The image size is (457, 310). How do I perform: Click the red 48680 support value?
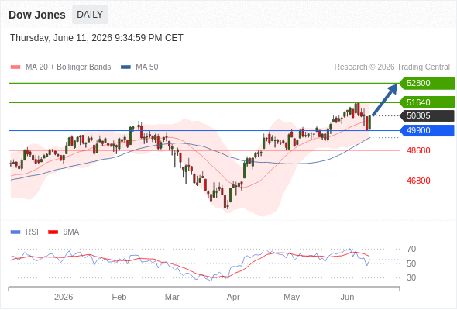[x=418, y=151]
